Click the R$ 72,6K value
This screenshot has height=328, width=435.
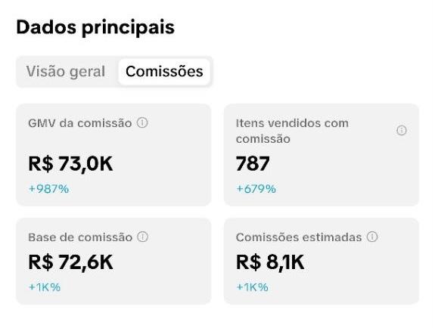71,262
